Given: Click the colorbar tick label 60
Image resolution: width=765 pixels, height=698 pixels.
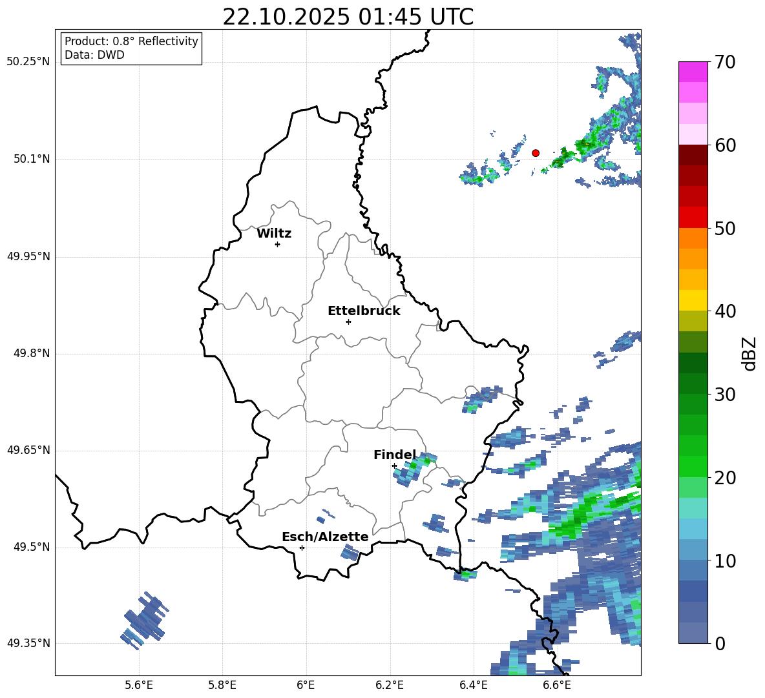Looking at the screenshot, I should 725,145.
